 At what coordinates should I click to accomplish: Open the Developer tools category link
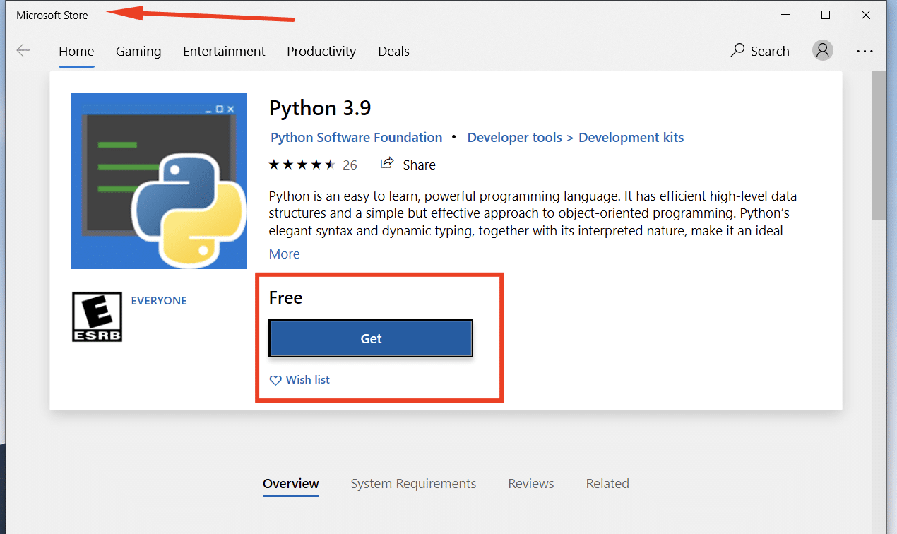pyautogui.click(x=515, y=138)
